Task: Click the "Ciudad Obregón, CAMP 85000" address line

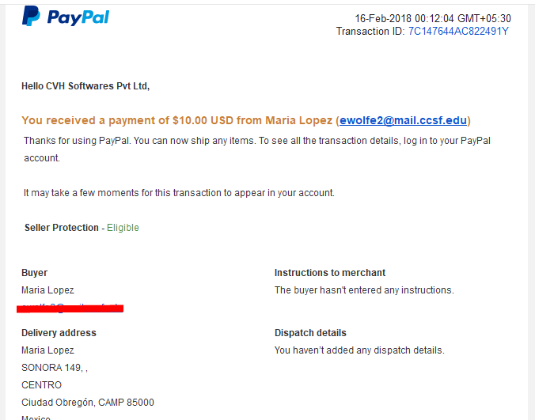Action: point(88,403)
